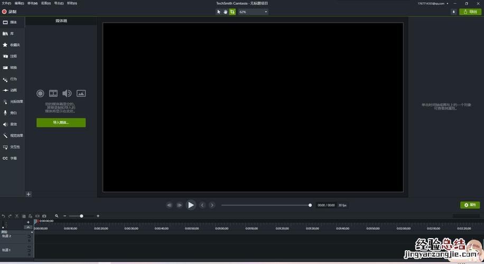The image size is (484, 264).
Task: Select the 媒体 (Media) sidebar tab
Action: coord(12,22)
